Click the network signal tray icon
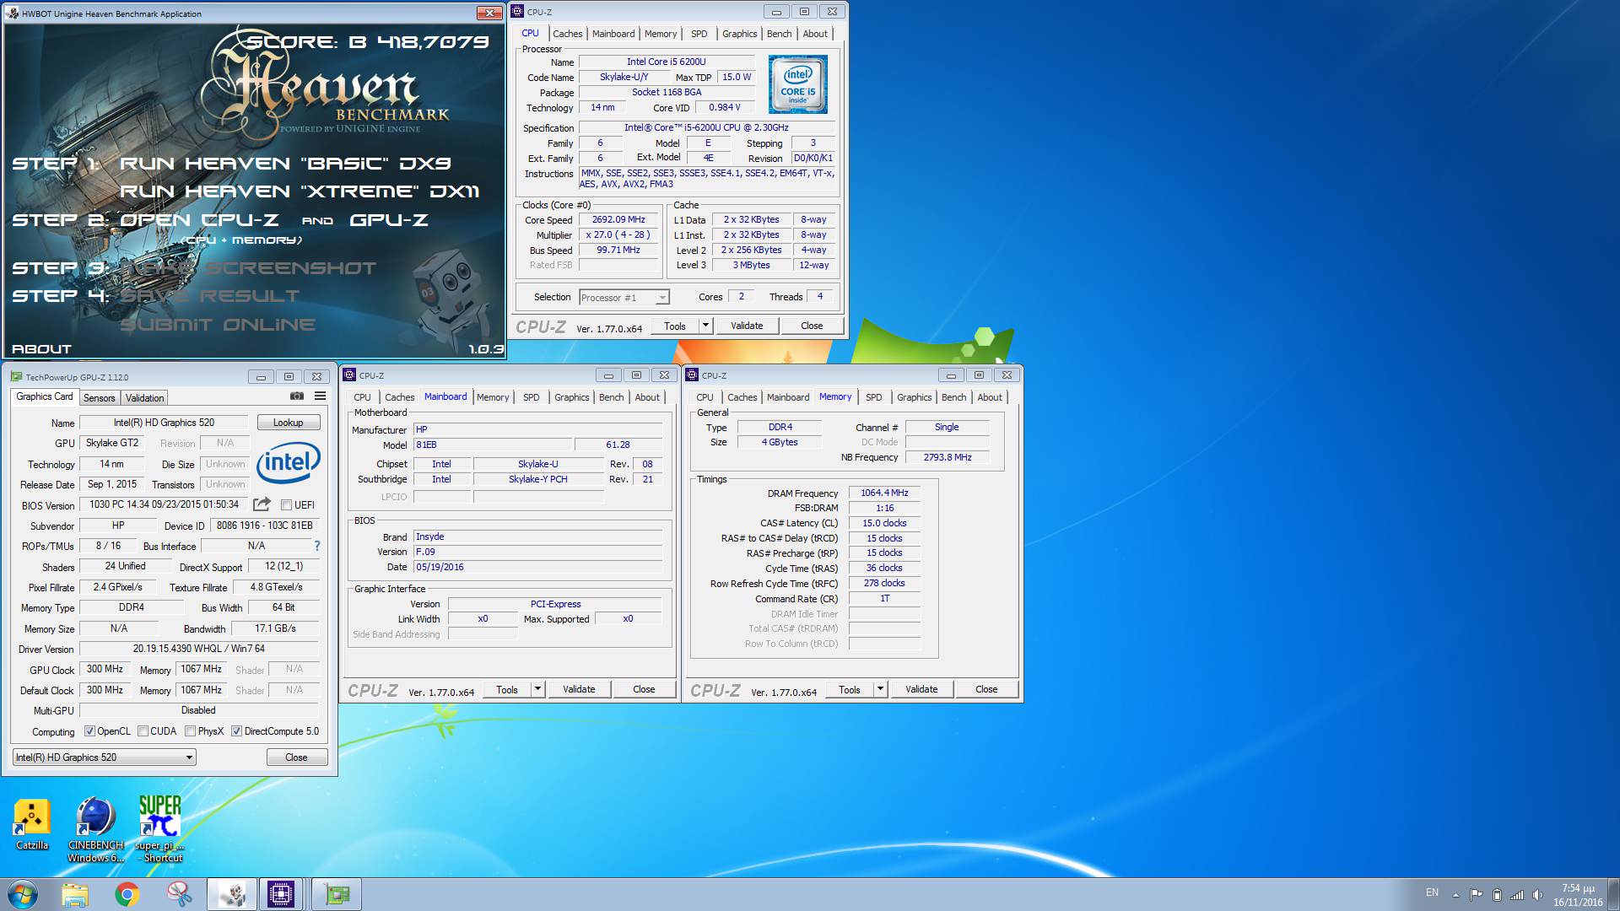Image resolution: width=1620 pixels, height=911 pixels. tap(1517, 894)
